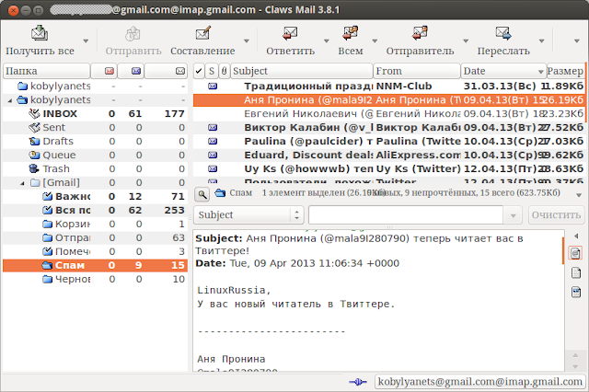Click the Всем reply-all icon
Image resolution: width=589 pixels, height=392 pixels.
(x=350, y=33)
